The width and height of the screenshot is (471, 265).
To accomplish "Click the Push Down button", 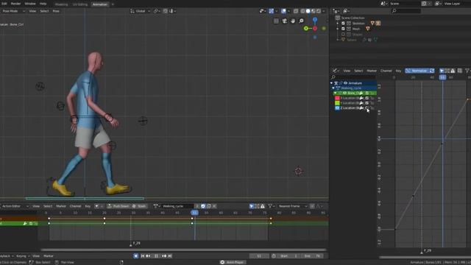I will (x=118, y=206).
